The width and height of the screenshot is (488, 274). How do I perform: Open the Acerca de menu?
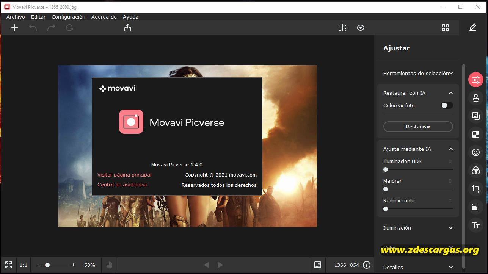tap(104, 17)
